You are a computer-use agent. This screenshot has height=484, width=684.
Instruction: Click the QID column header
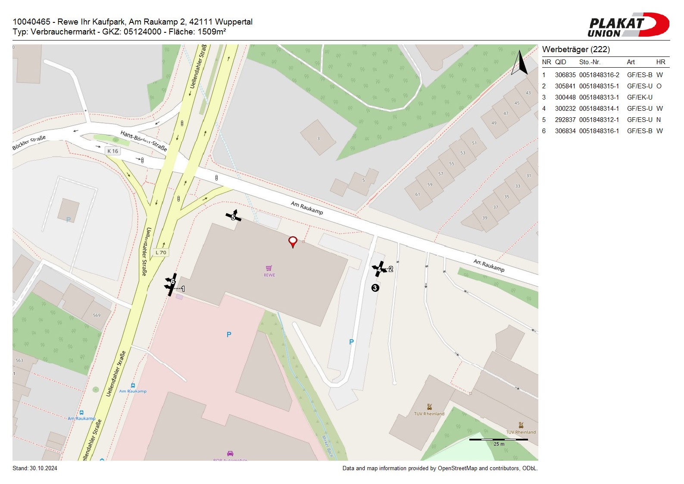[x=560, y=62]
